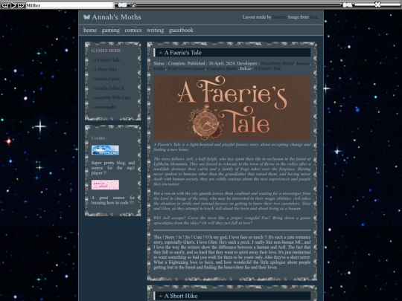Click the review paragraph starting 'This ! Story !'
402x301 pixels.
(x=232, y=252)
